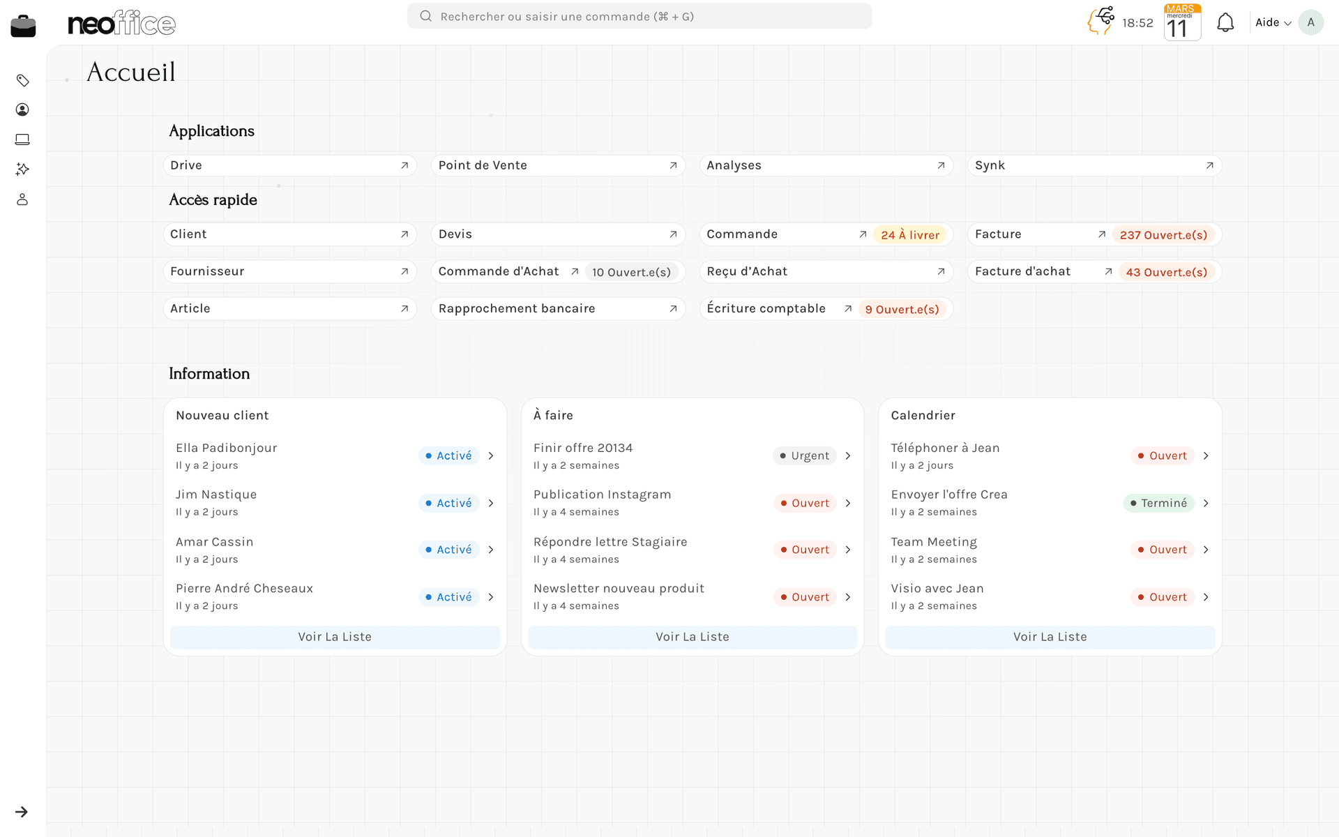Expand the Ella Padibonjour entry chevron
This screenshot has height=837, width=1339.
[x=491, y=455]
